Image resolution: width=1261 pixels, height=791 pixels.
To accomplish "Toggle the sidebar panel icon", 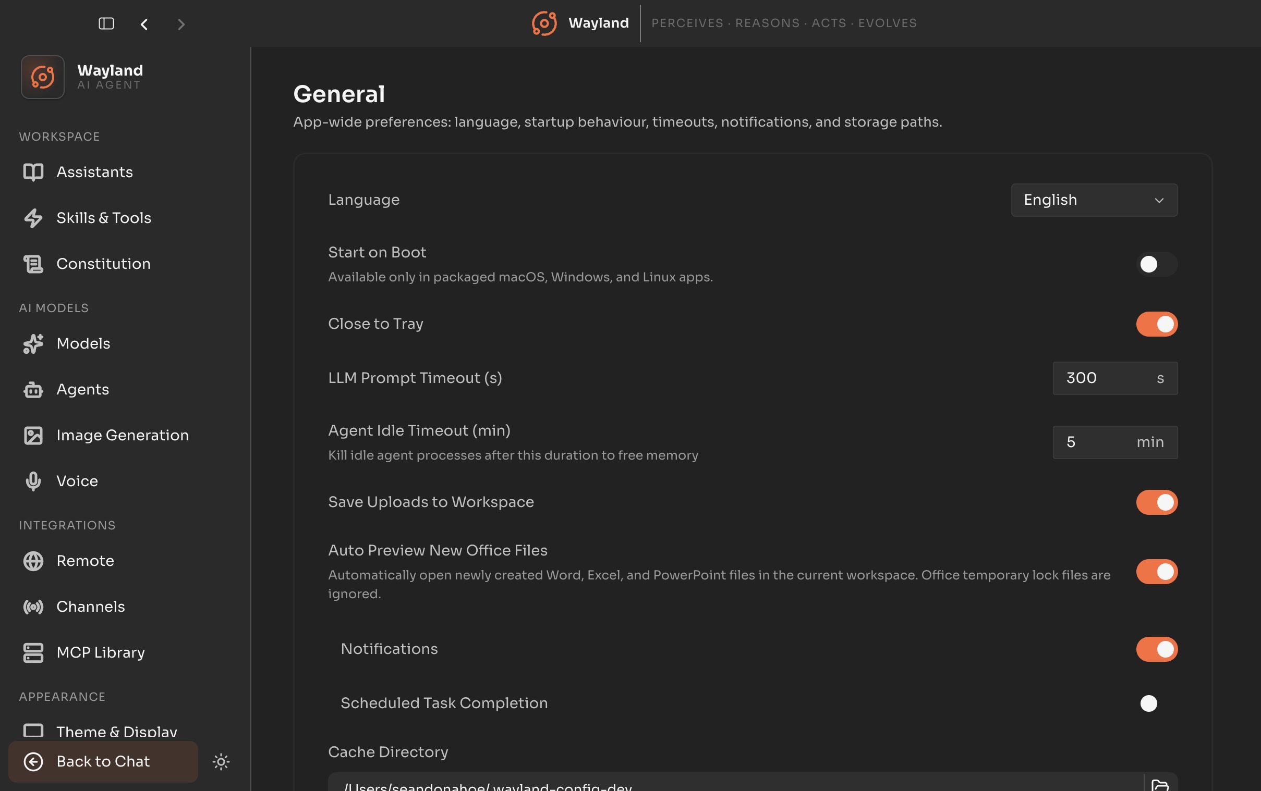I will (106, 23).
